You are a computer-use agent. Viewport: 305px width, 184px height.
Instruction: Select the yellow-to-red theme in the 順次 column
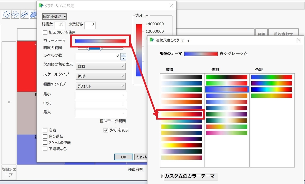point(181,114)
